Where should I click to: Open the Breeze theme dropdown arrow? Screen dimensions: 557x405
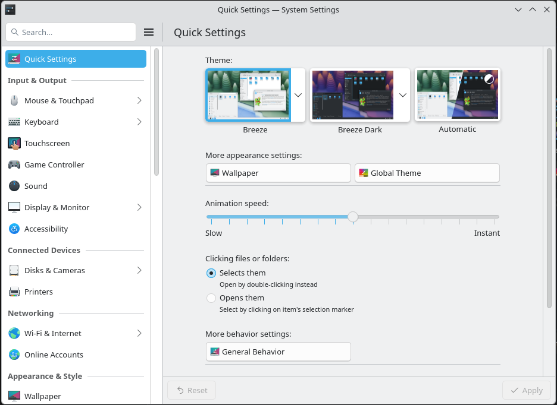(x=298, y=95)
